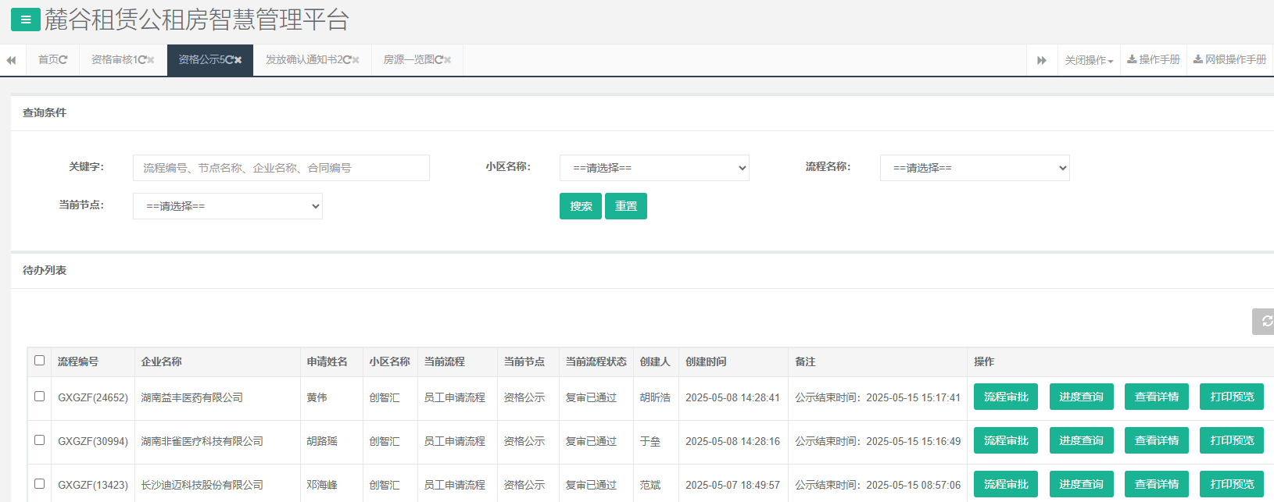
Task: Open the 关闭操作 dropdown menu
Action: pos(1088,60)
